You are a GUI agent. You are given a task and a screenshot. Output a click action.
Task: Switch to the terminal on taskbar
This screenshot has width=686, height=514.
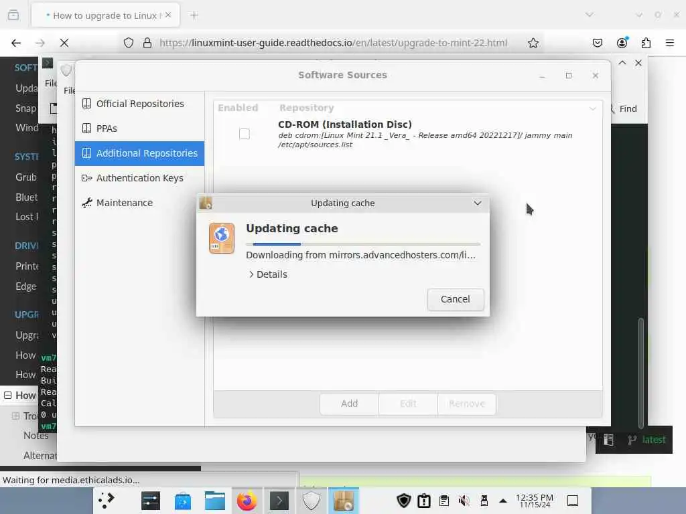coord(279,501)
